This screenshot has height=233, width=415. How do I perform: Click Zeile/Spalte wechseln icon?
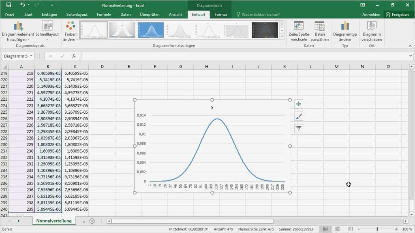[299, 26]
